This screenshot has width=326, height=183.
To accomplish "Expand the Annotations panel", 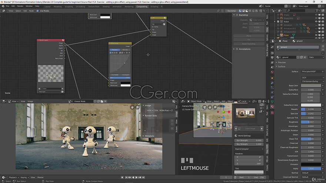I will point(234,49).
